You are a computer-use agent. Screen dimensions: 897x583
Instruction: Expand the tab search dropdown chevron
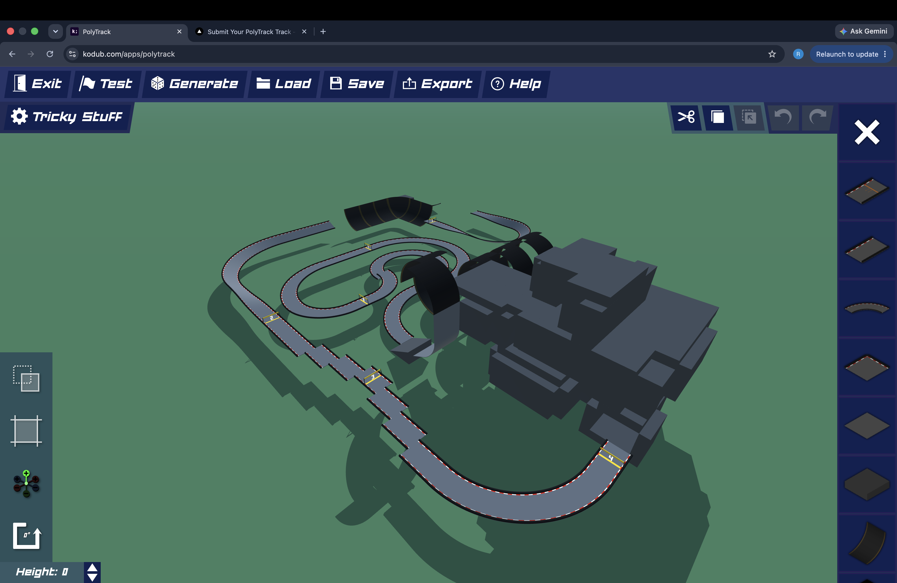[55, 31]
